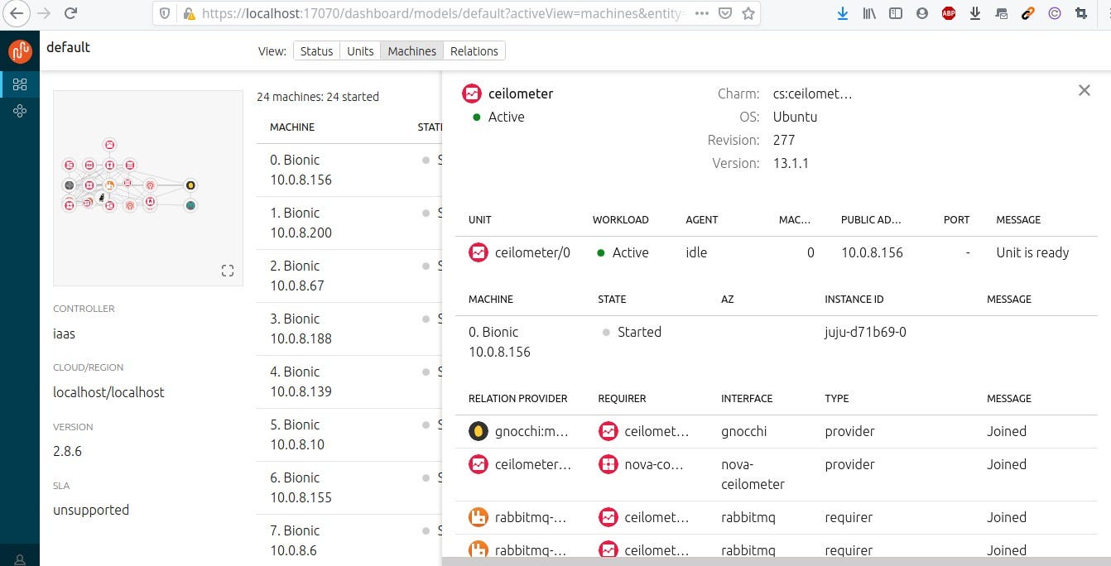Click the tracking protection shield icon
The width and height of the screenshot is (1111, 566).
point(165,13)
